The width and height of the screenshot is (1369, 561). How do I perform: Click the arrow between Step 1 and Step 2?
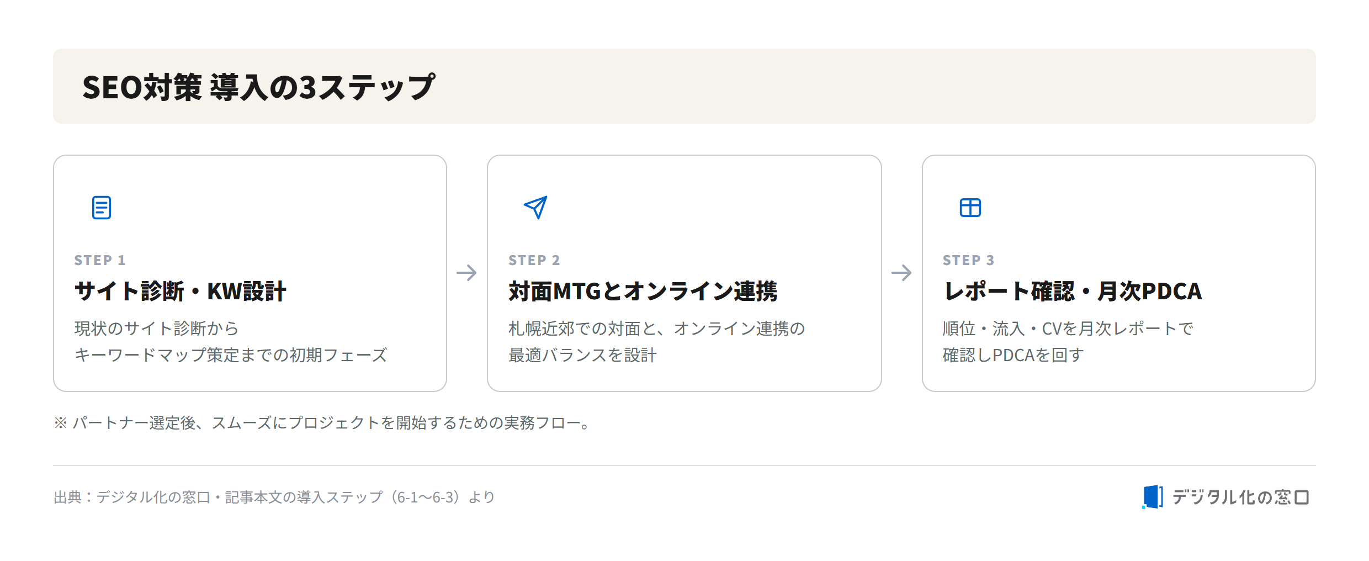[x=466, y=273]
